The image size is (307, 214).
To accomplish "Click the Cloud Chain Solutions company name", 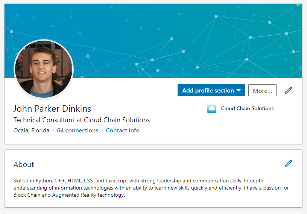I will 247,109.
